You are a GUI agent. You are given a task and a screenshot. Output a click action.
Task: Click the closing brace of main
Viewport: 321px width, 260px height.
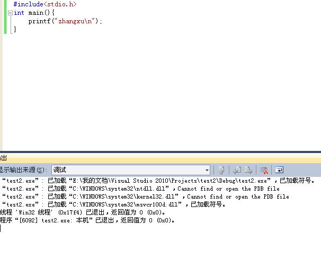(x=15, y=29)
